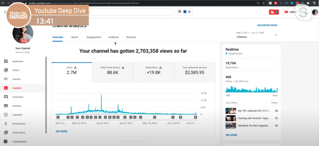
Task: Open Comments in the sidebar
Action: coord(17,97)
